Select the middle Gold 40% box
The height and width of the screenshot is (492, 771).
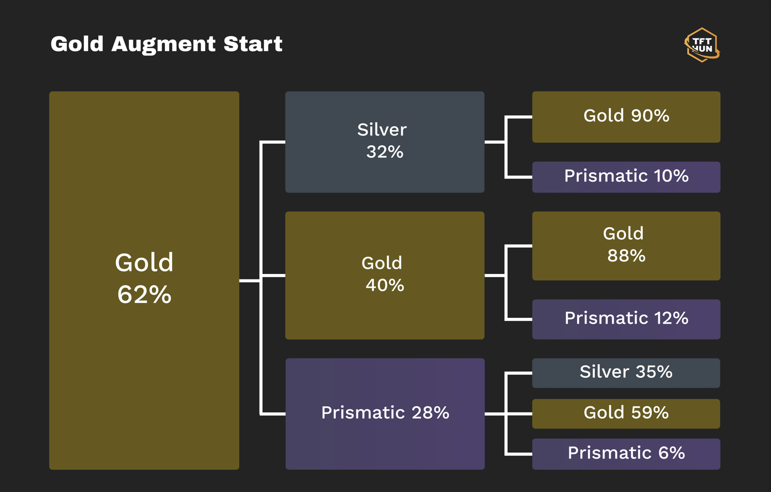385,275
